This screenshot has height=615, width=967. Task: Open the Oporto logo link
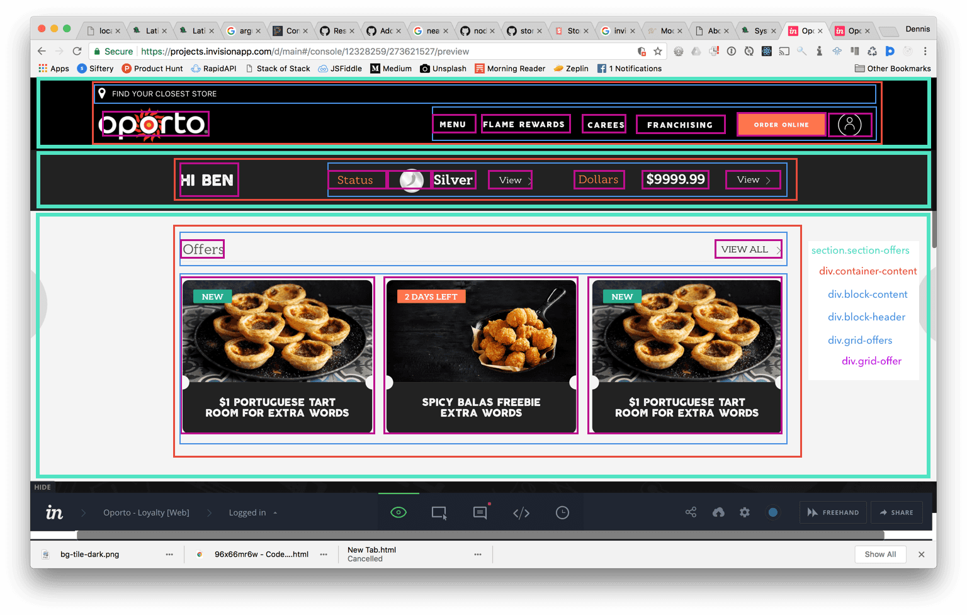[x=154, y=125]
